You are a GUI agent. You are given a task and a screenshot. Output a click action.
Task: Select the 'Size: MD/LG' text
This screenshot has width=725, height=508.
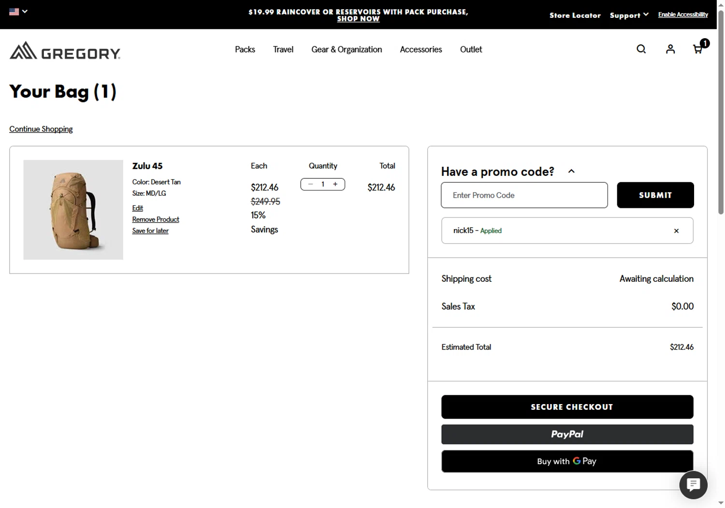tap(149, 193)
